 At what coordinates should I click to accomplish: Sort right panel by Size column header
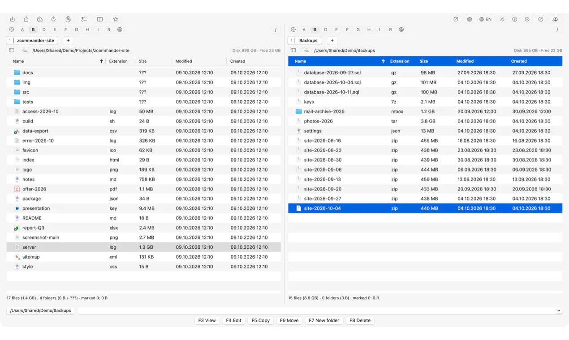tap(424, 61)
